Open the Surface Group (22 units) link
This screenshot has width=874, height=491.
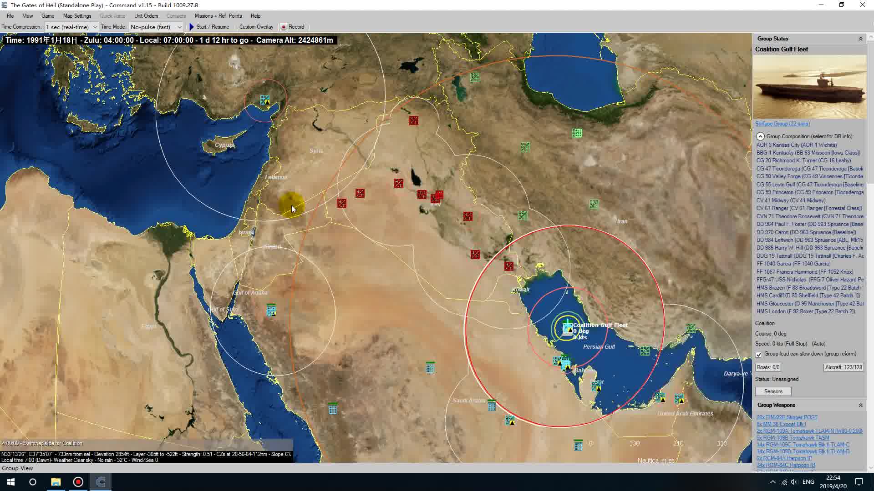coord(783,124)
